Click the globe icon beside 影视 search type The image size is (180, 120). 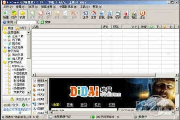pyautogui.click(x=4, y=22)
